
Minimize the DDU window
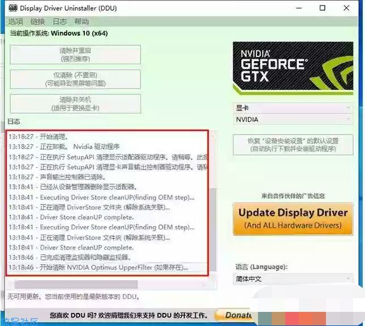click(299, 8)
